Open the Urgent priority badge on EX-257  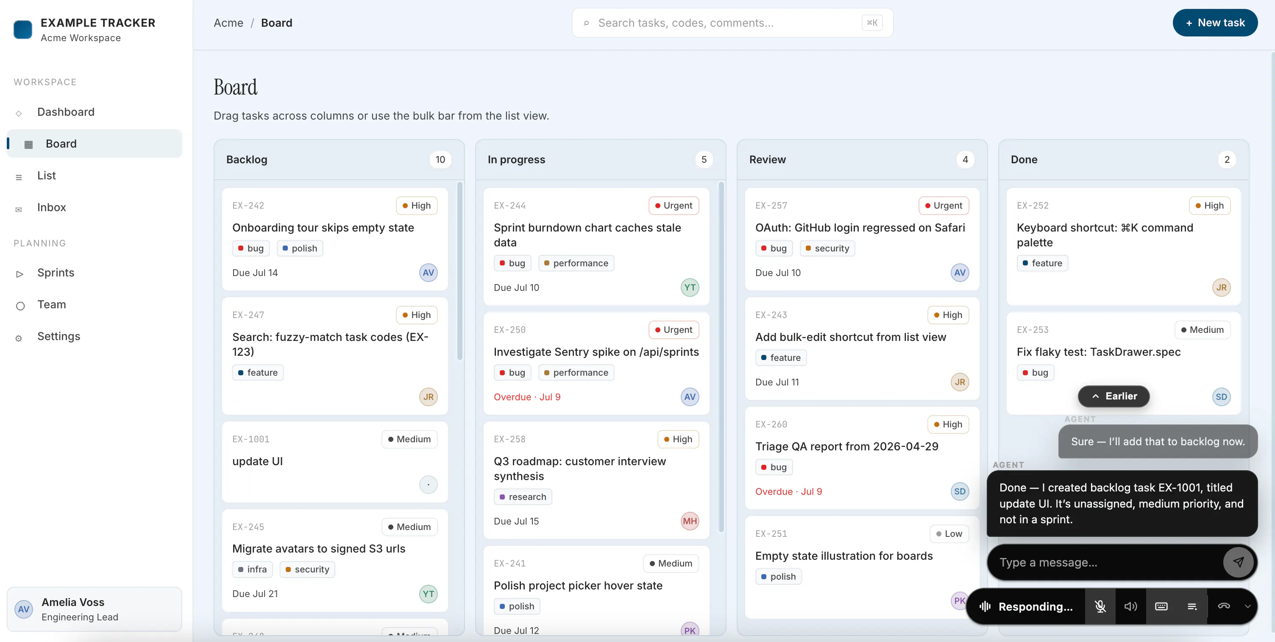[944, 205]
